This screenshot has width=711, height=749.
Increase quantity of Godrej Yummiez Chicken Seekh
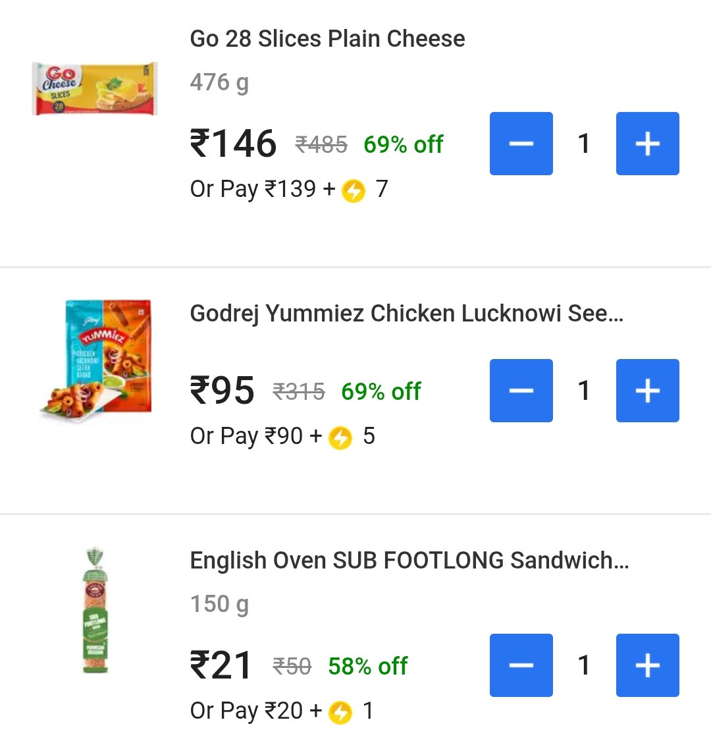(x=648, y=390)
